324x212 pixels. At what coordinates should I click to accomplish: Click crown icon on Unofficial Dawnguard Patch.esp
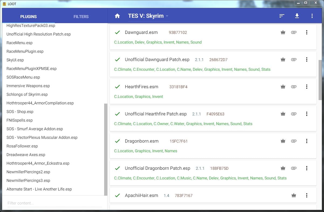tap(283, 59)
